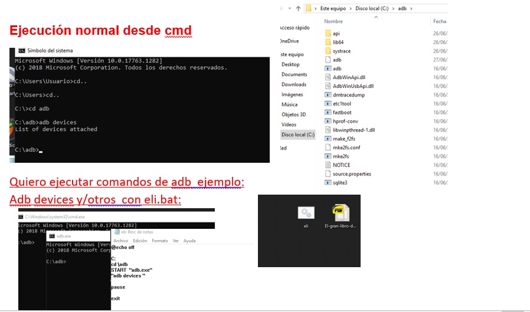Open Ver menu in Notepad
The image size is (530, 312).
click(176, 241)
